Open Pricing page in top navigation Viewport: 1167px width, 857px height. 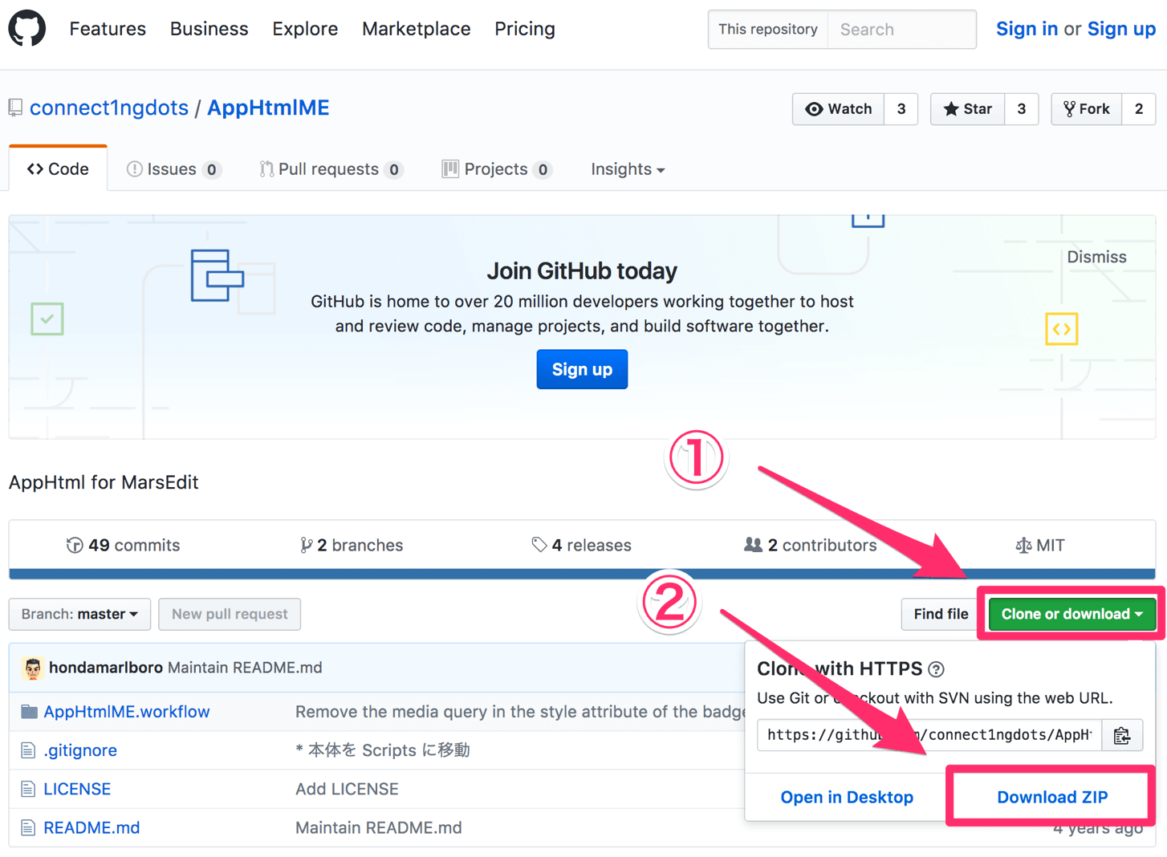coord(524,29)
